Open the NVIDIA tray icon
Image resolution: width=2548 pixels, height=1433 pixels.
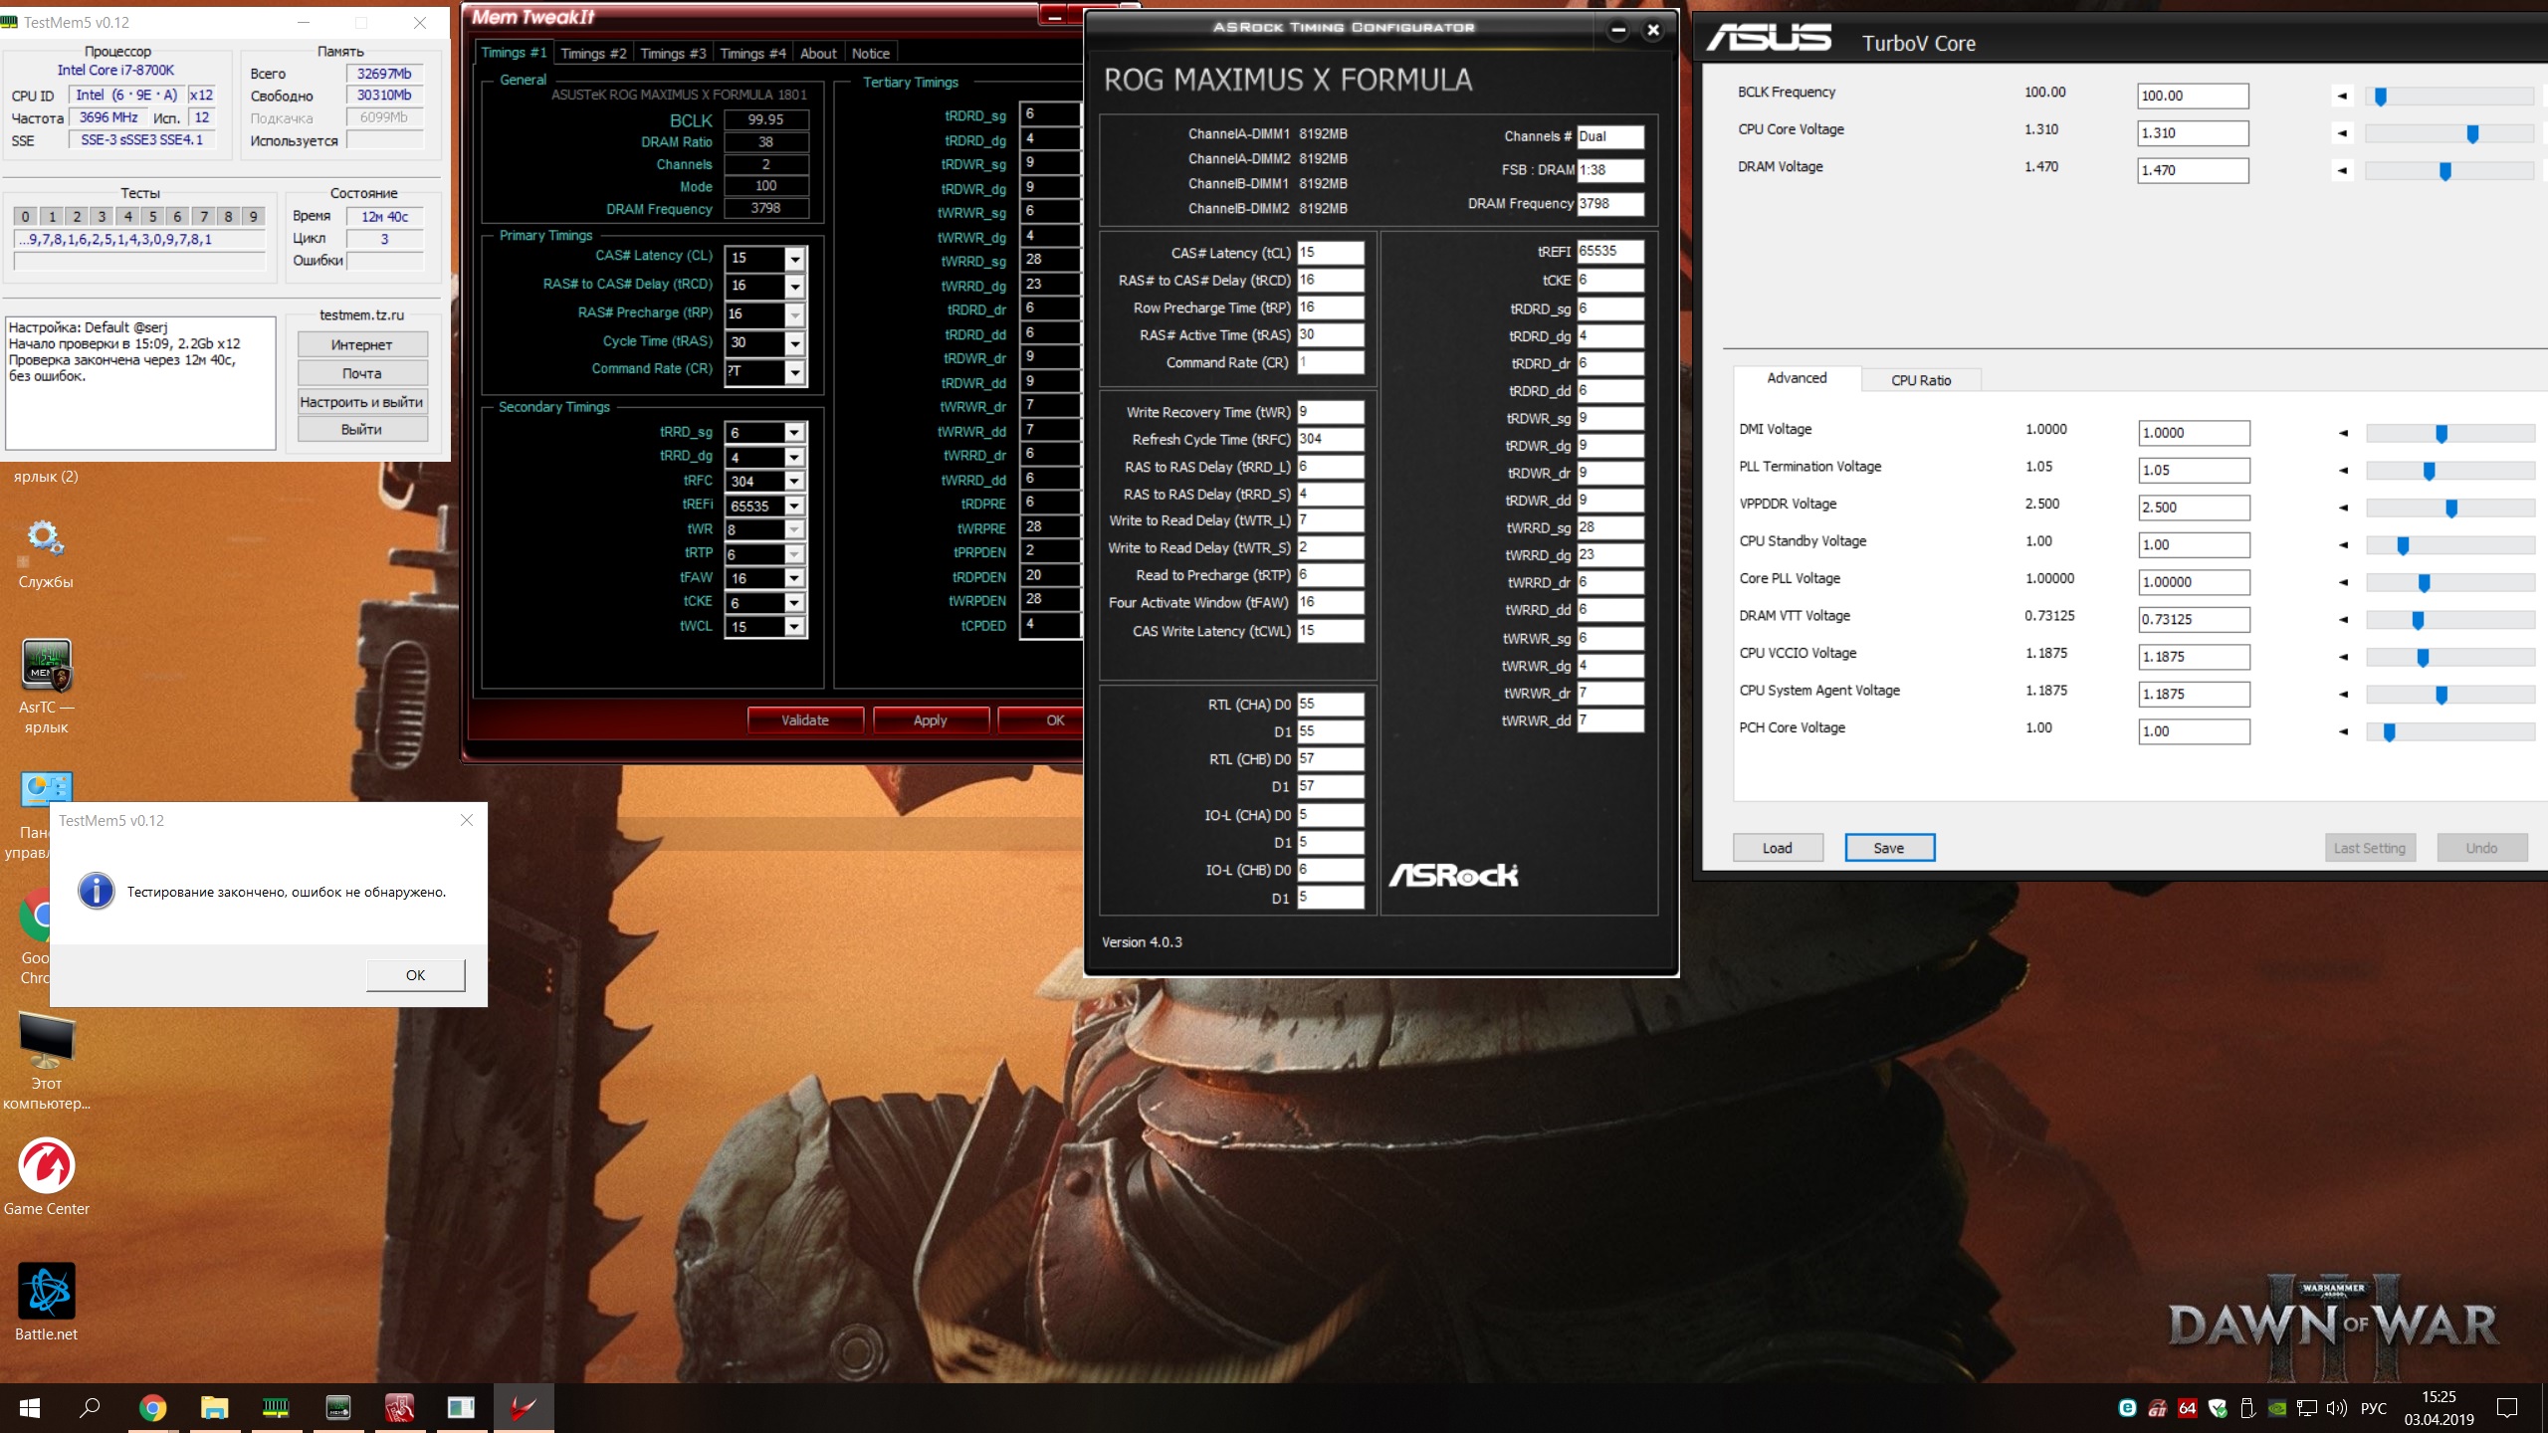coord(2277,1408)
